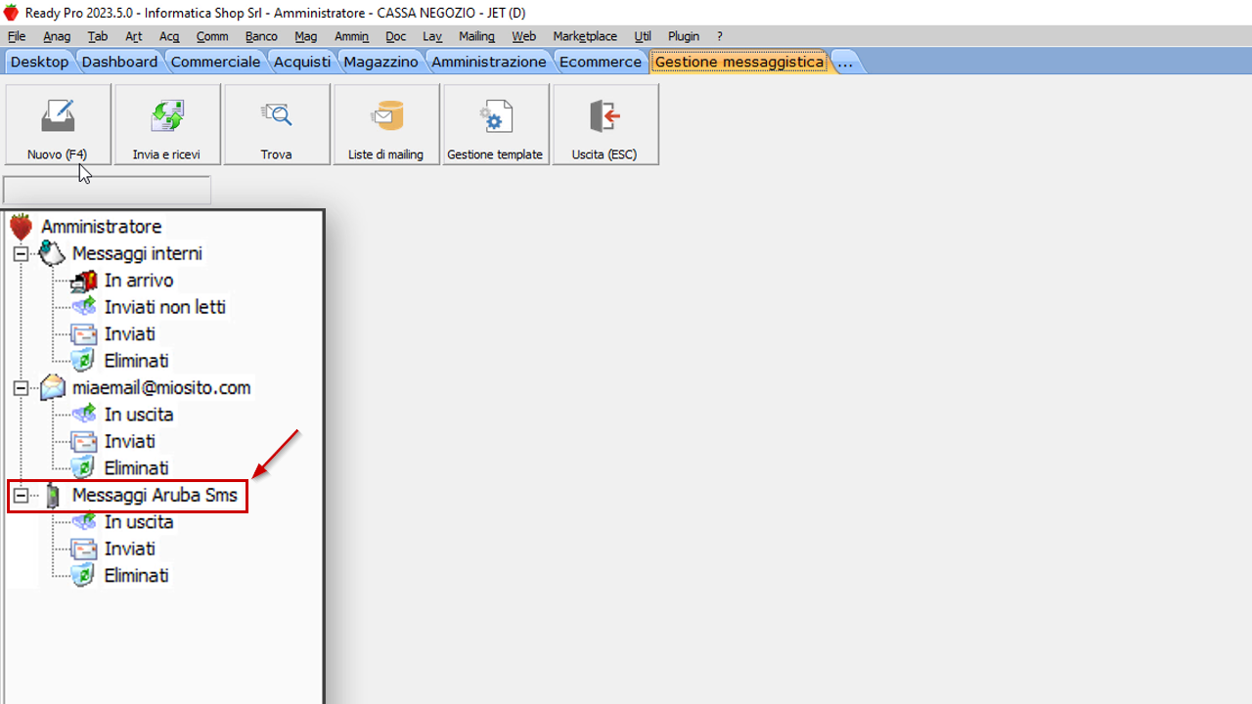Open the Trova search tool
This screenshot has width=1252, height=704.
[277, 124]
